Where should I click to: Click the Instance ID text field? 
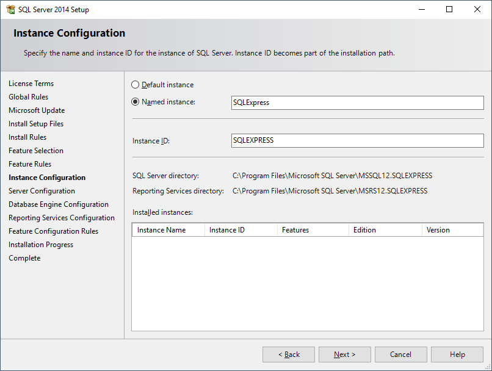point(357,140)
